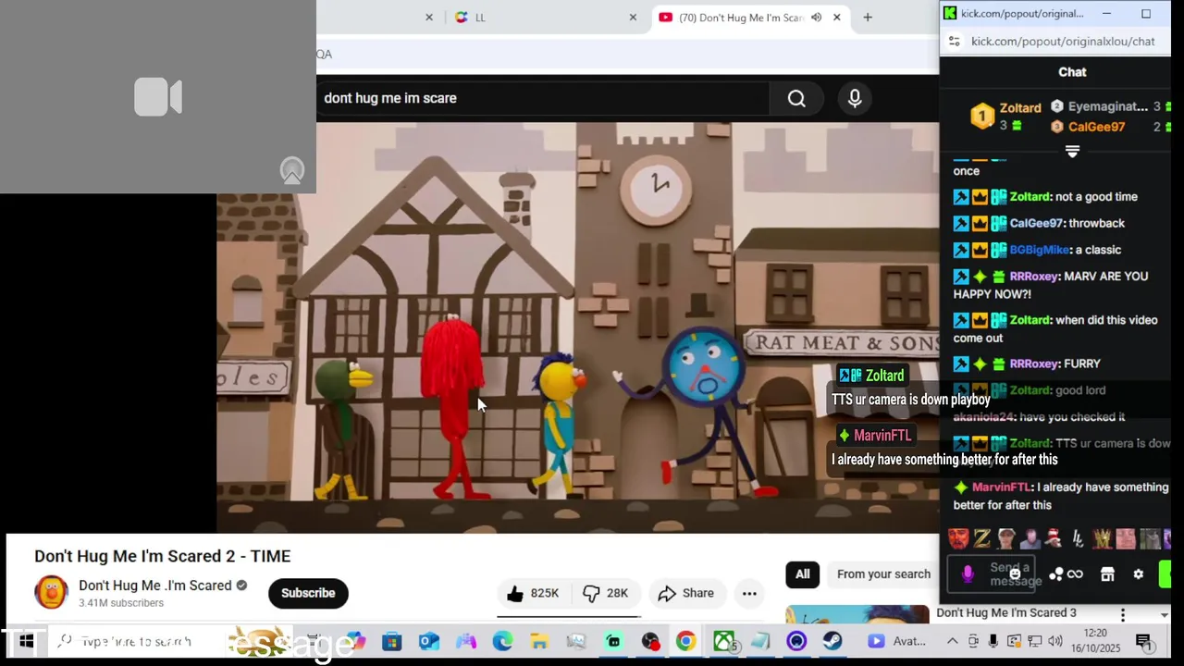Screen dimensions: 1184x666
Task: Start YouTube voice search with microphone
Action: 855,98
